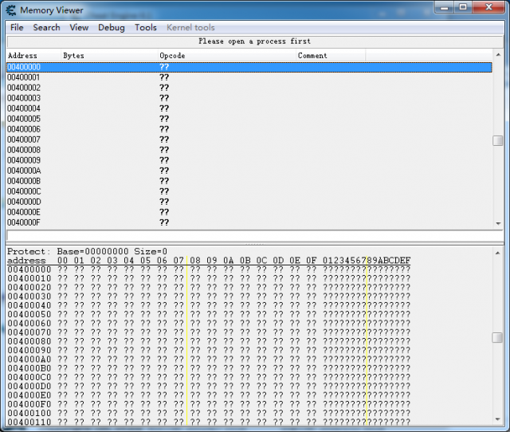Minimize the Memory Viewer window
This screenshot has width=510, height=432.
tap(445, 7)
